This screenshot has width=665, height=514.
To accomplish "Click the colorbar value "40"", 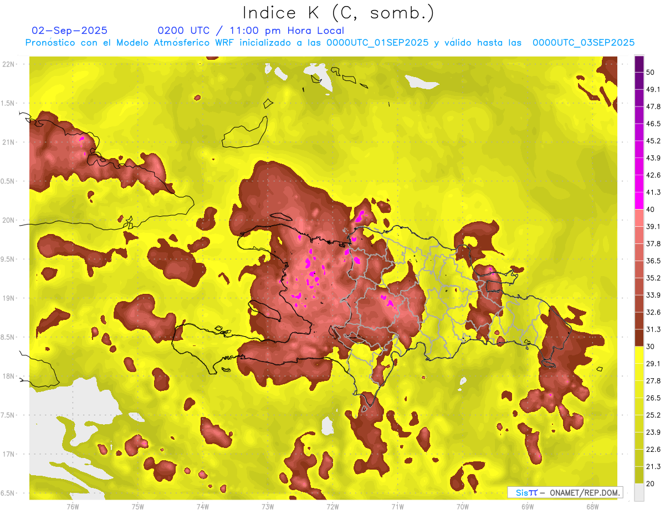I will 650,210.
